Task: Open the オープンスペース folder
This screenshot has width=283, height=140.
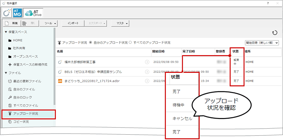Action: (x=23, y=56)
